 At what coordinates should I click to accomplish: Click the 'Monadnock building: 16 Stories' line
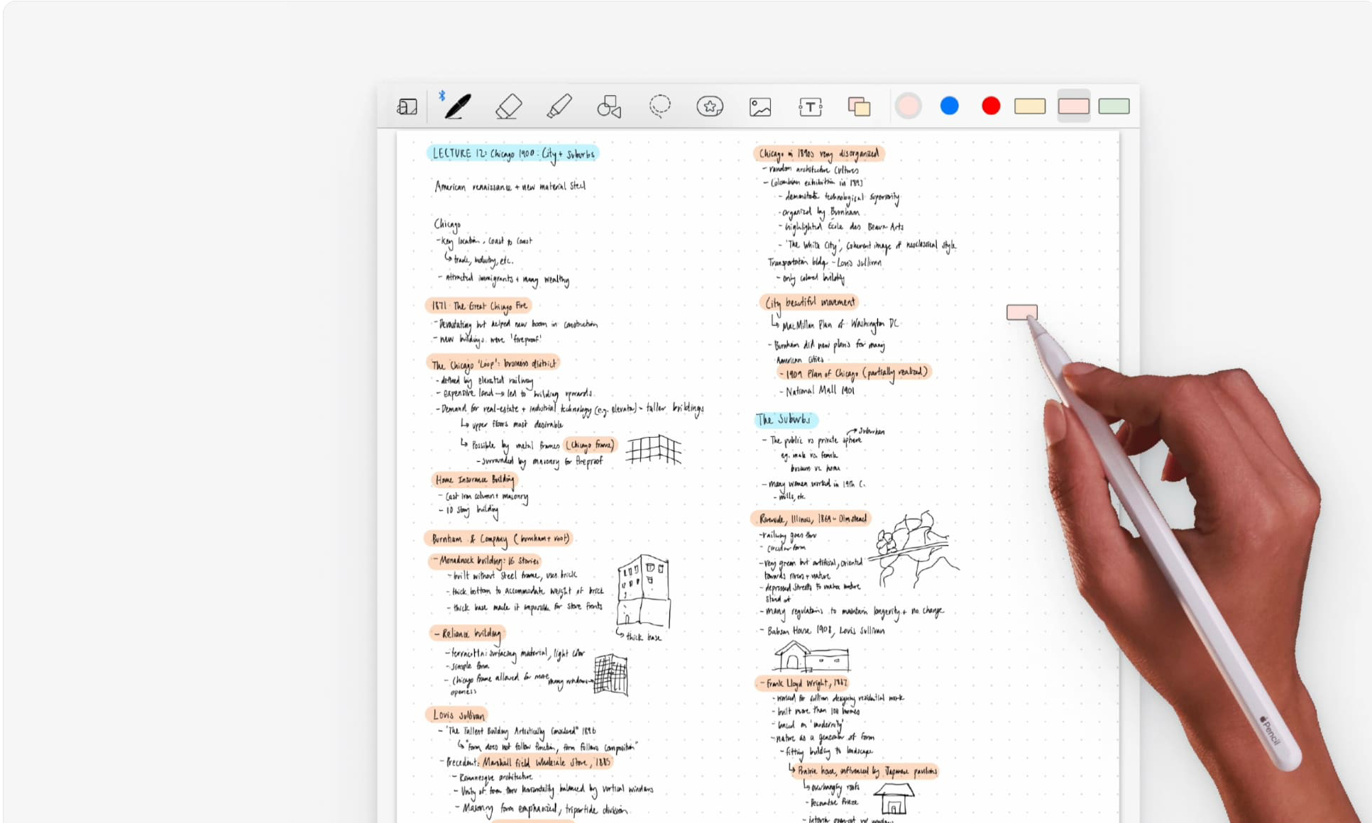(x=485, y=560)
